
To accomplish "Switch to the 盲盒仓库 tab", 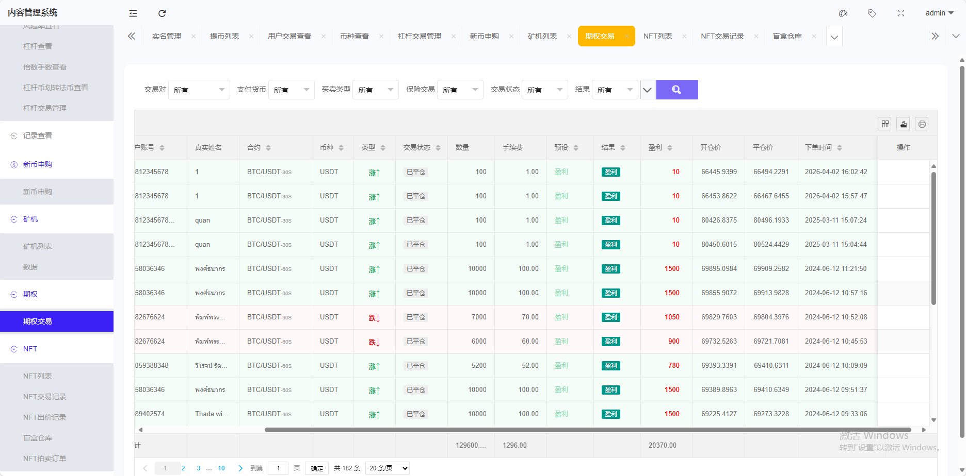I will pyautogui.click(x=787, y=36).
